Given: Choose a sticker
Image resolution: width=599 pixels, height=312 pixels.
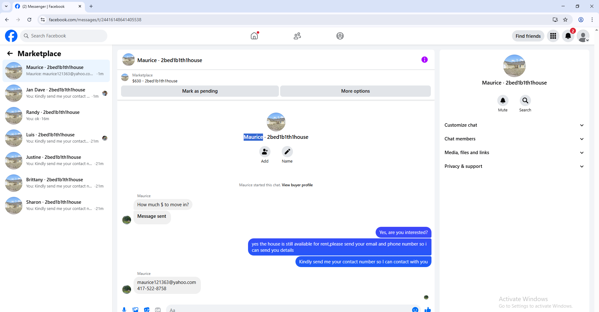Looking at the screenshot, I should [x=147, y=310].
